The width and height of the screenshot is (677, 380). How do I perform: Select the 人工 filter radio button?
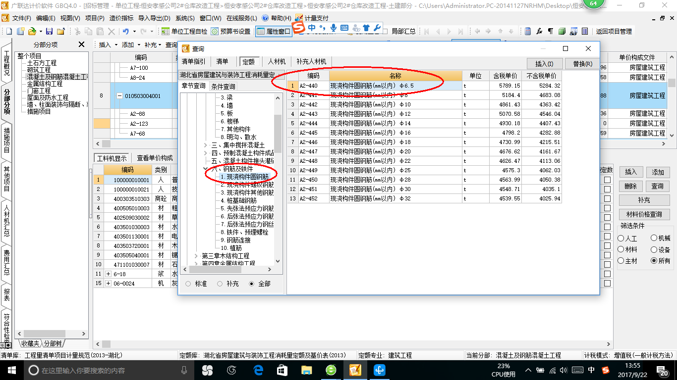pyautogui.click(x=621, y=238)
